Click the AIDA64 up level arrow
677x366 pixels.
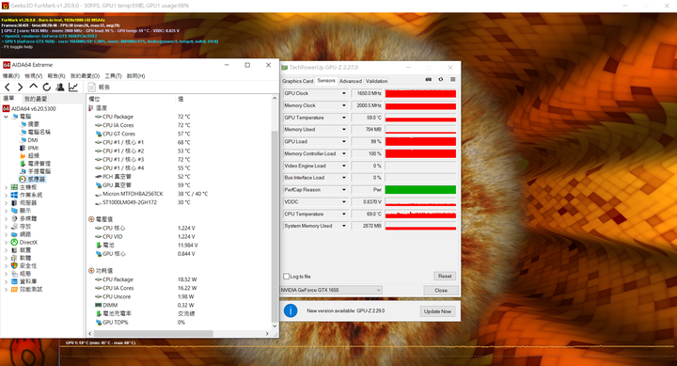tap(33, 87)
